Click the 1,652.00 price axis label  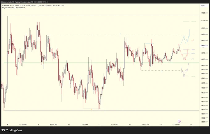(x=204, y=69)
